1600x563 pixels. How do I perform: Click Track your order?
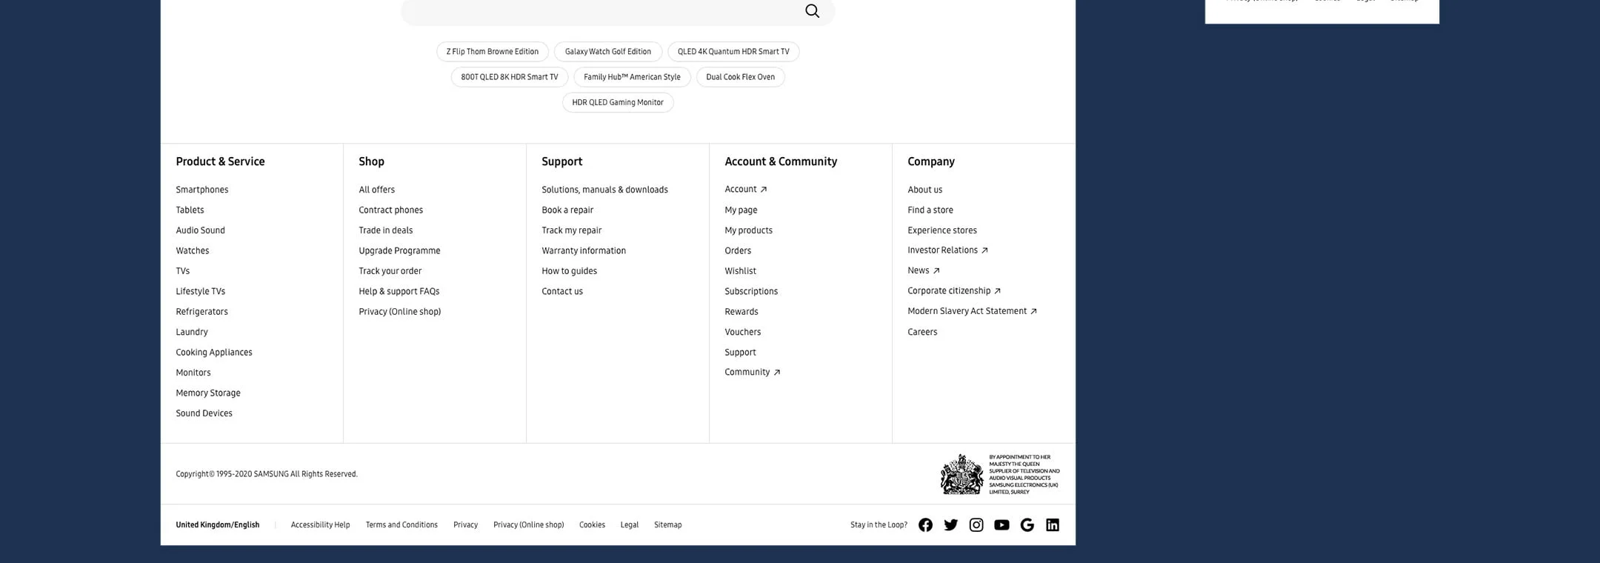390,271
